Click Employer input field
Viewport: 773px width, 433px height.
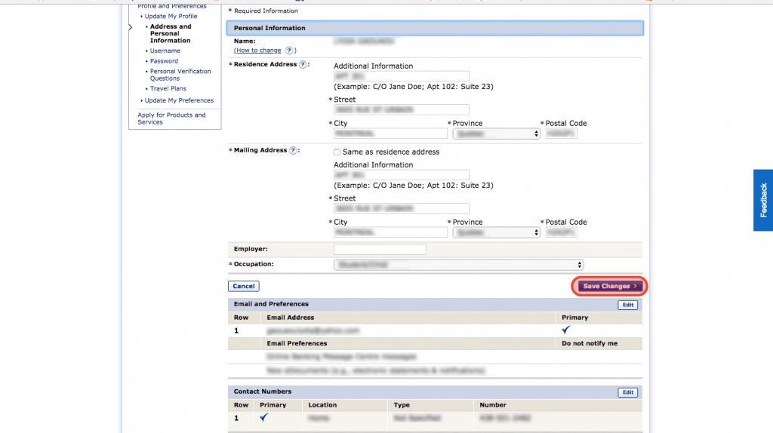tap(380, 249)
